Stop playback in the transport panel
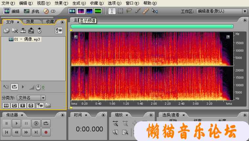The width and height of the screenshot is (249, 141). pyautogui.click(x=7, y=123)
